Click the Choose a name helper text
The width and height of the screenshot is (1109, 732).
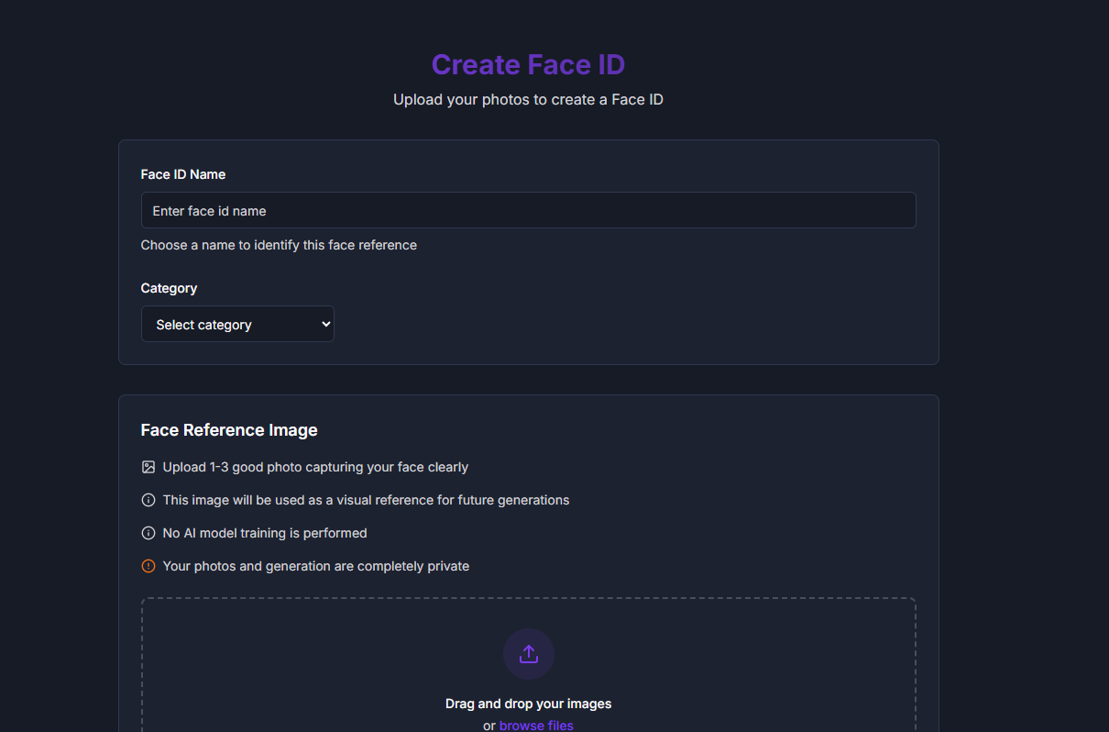point(279,245)
